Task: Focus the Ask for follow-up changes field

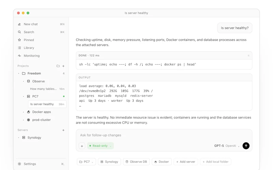Action: click(x=164, y=135)
